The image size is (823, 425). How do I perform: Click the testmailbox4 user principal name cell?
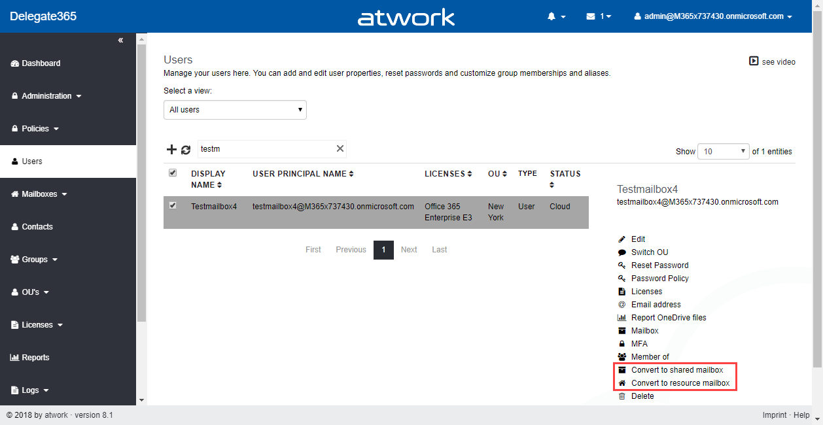pyautogui.click(x=333, y=207)
